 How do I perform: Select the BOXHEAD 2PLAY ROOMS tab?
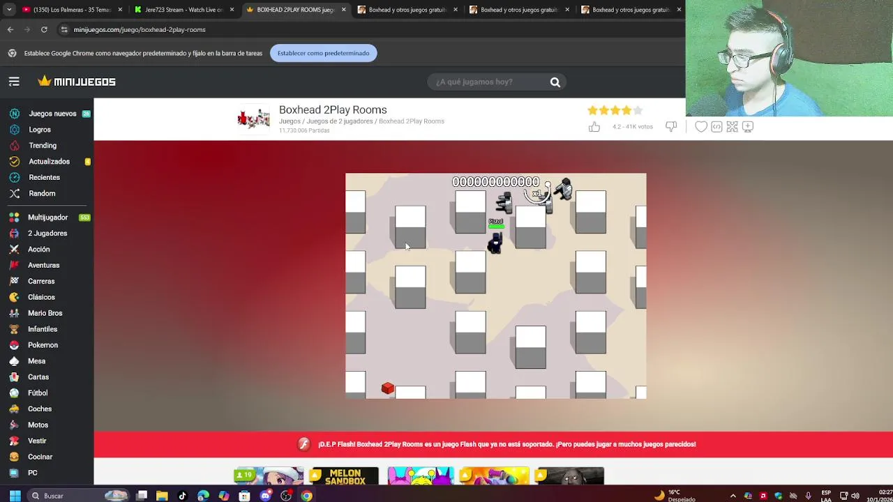pyautogui.click(x=295, y=10)
